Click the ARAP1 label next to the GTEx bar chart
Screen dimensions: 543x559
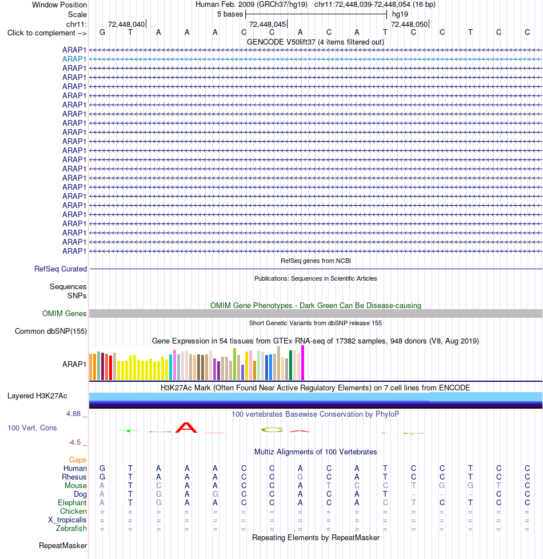pyautogui.click(x=74, y=364)
